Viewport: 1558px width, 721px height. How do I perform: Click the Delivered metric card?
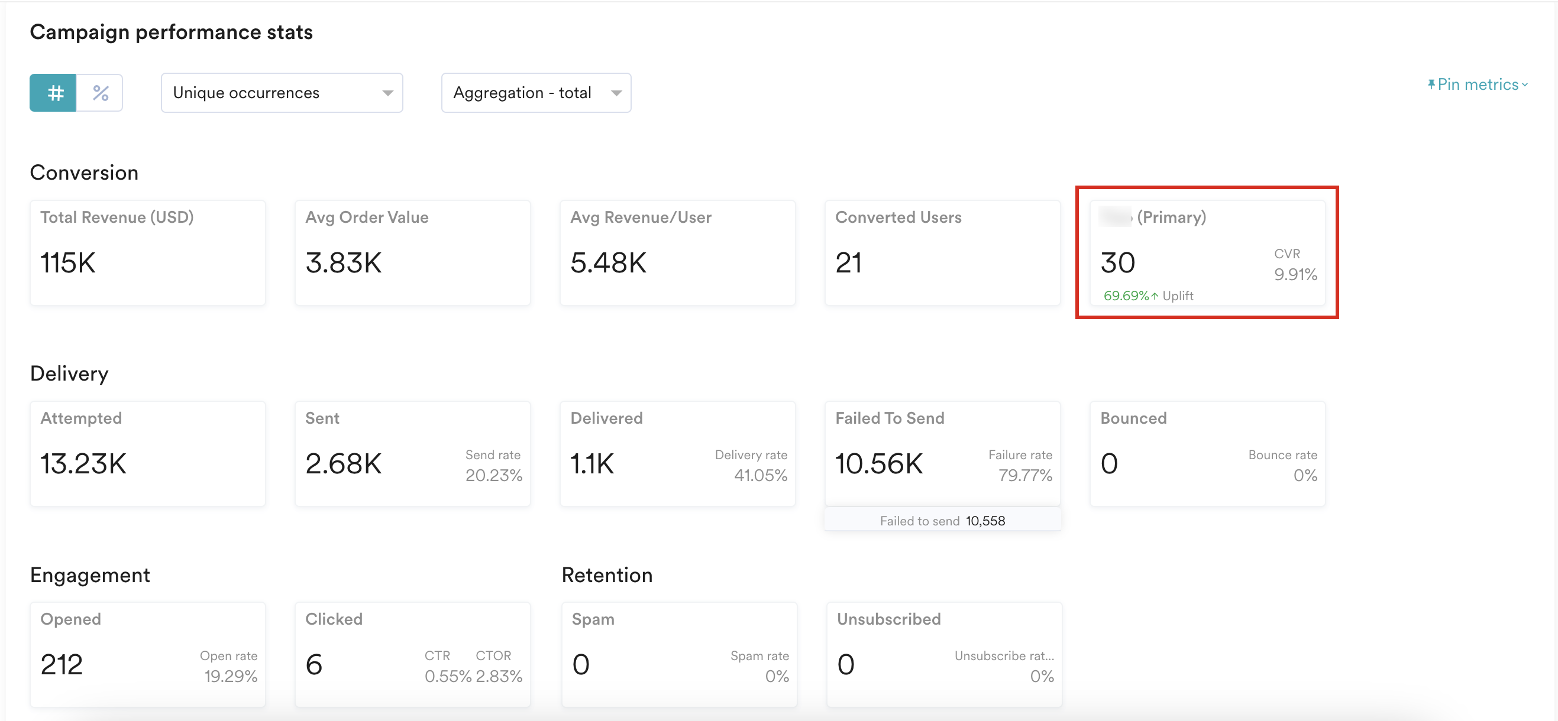point(677,453)
